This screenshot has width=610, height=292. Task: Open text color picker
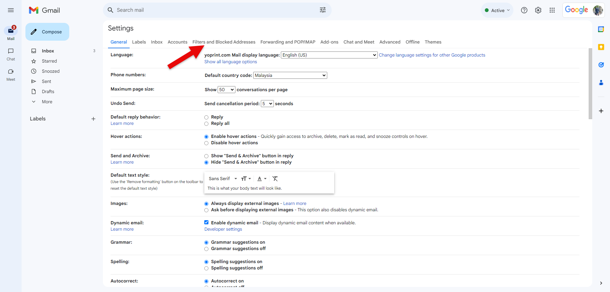(x=262, y=179)
